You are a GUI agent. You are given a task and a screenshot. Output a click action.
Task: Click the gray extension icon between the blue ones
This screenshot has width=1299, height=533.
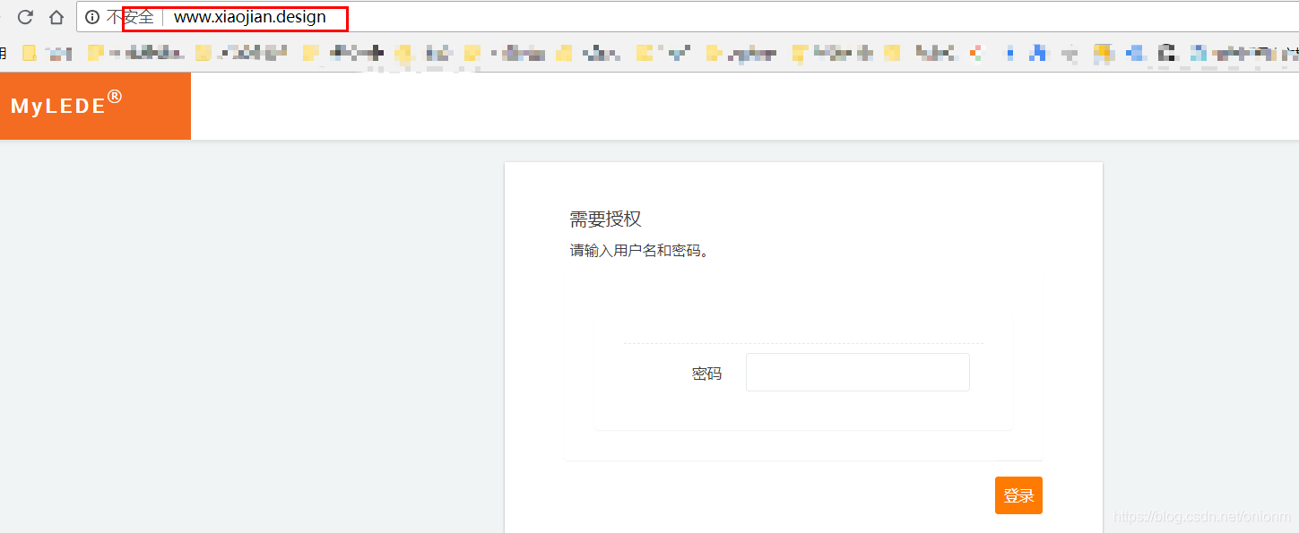pos(1071,52)
